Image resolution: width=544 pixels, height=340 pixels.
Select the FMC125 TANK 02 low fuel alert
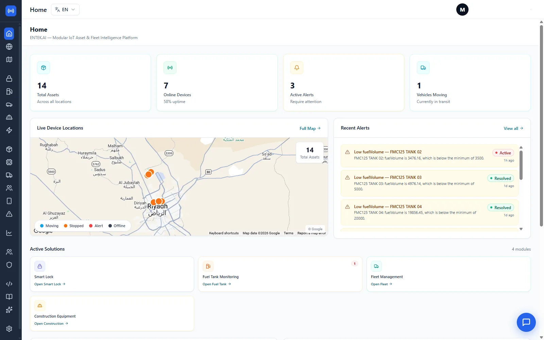pos(429,156)
